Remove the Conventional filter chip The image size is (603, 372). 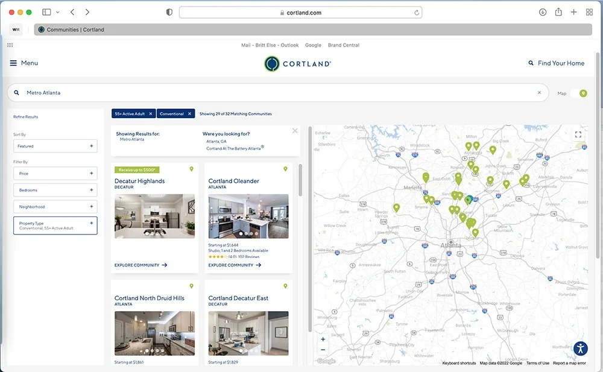tap(189, 114)
